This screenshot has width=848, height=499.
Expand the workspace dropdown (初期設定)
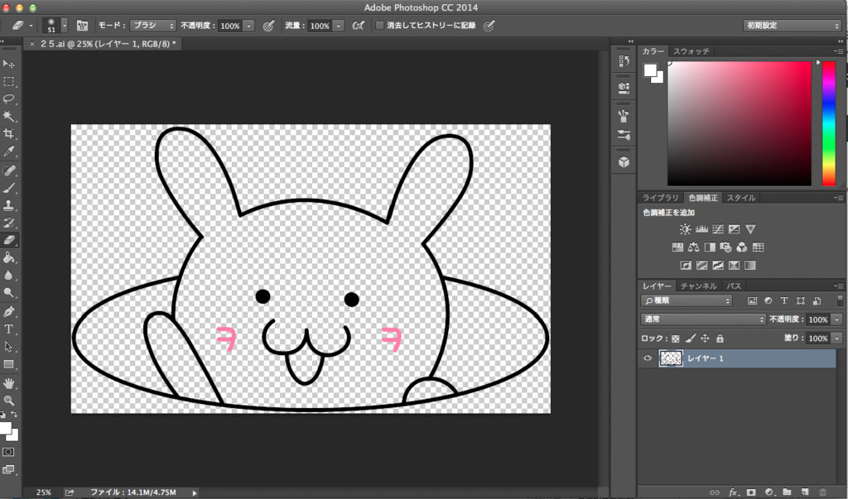[x=792, y=26]
